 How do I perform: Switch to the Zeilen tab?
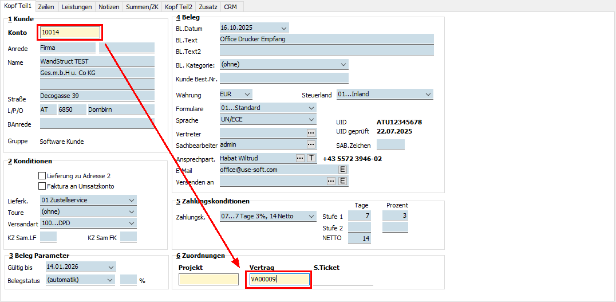[47, 6]
